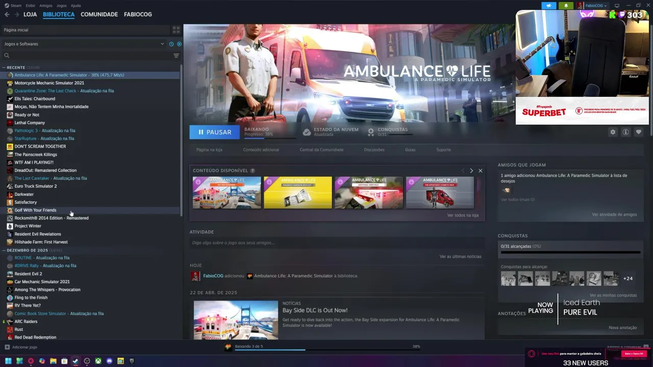The width and height of the screenshot is (653, 367).
Task: Click Ver atividade de amigos link
Action: 614,215
